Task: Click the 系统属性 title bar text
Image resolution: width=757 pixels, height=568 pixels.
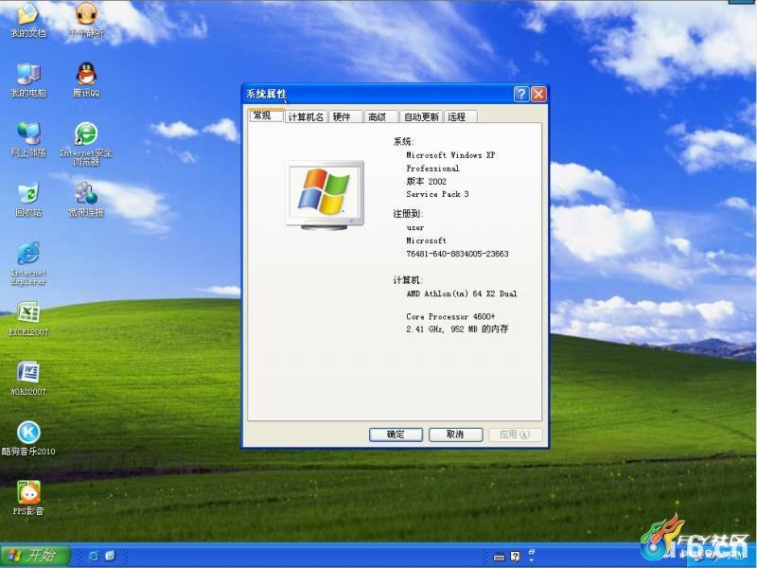Action: 266,94
